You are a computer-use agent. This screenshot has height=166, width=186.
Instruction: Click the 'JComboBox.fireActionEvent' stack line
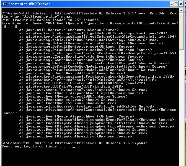tap(81, 57)
